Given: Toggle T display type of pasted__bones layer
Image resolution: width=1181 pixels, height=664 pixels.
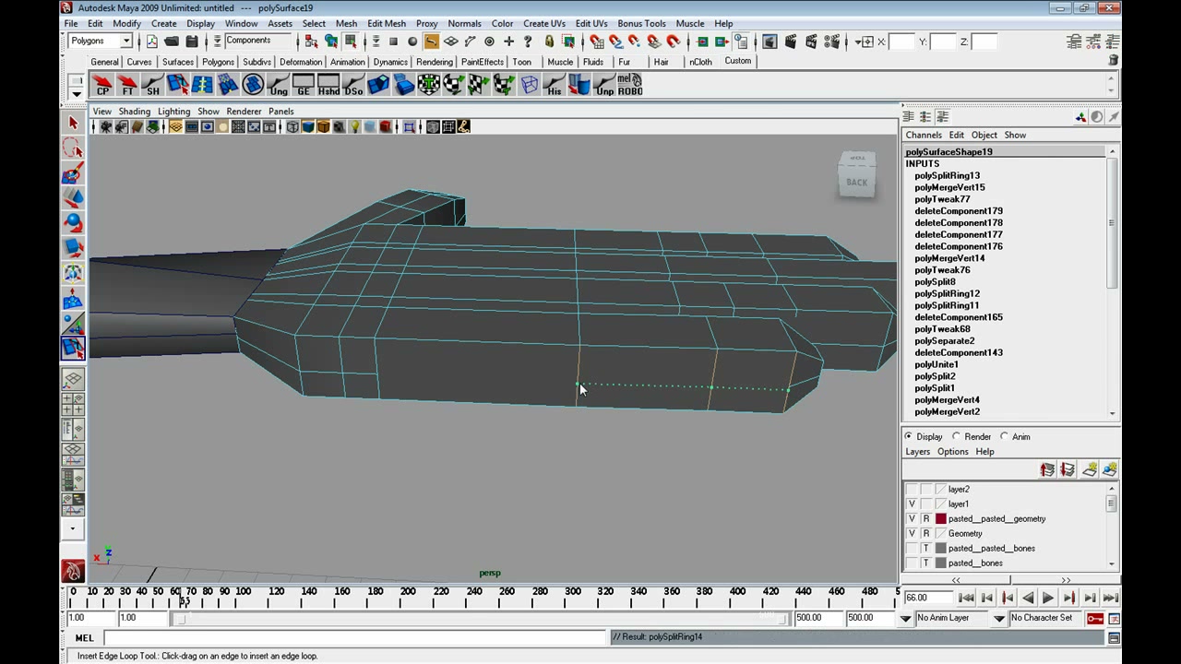Looking at the screenshot, I should click(x=926, y=563).
